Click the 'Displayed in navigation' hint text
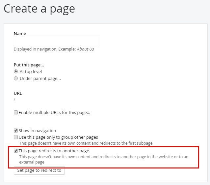This screenshot has height=185, width=210. coord(35,49)
